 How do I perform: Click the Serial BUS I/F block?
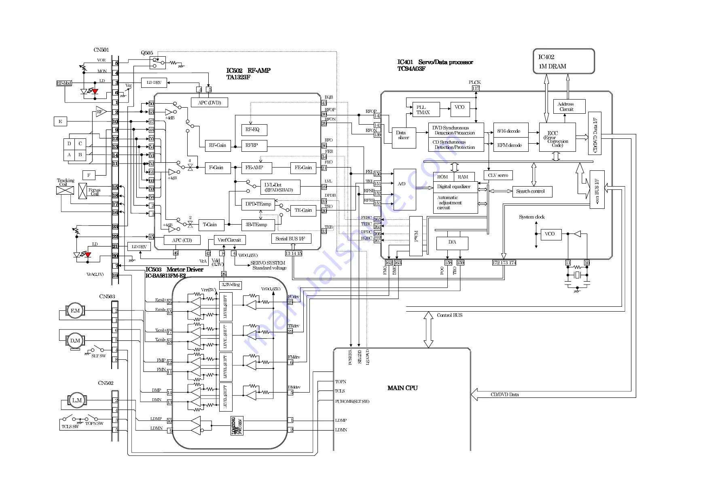click(291, 239)
